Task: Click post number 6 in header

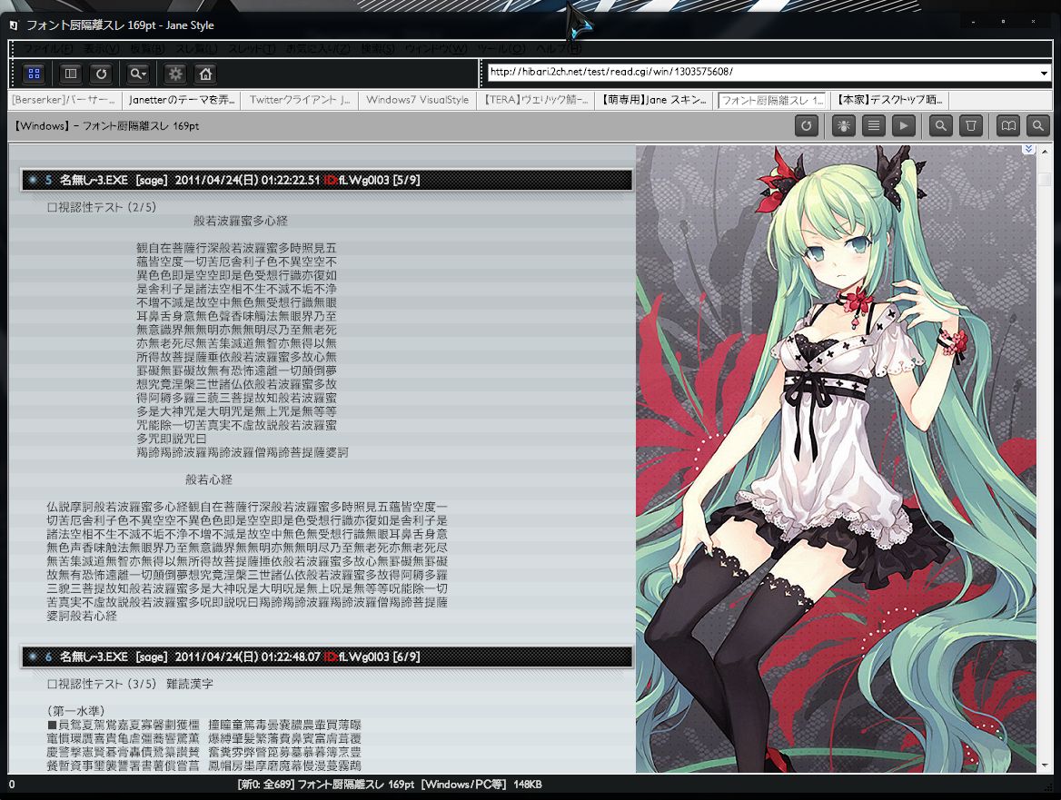Action: pyautogui.click(x=49, y=657)
